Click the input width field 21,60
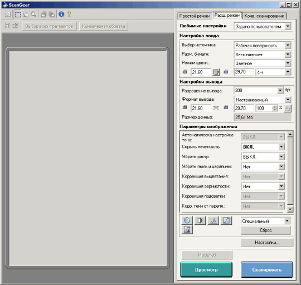301x285 pixels. 201,72
